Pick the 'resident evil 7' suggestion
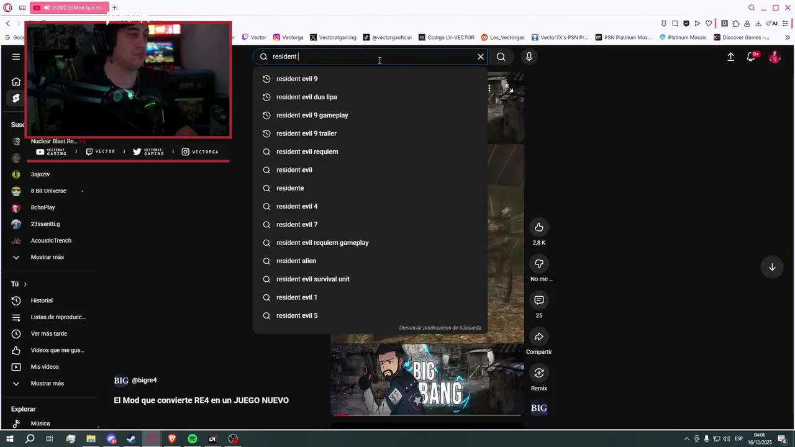The width and height of the screenshot is (795, 447). [370, 225]
